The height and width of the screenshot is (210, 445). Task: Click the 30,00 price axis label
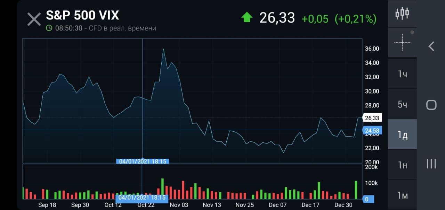372,91
